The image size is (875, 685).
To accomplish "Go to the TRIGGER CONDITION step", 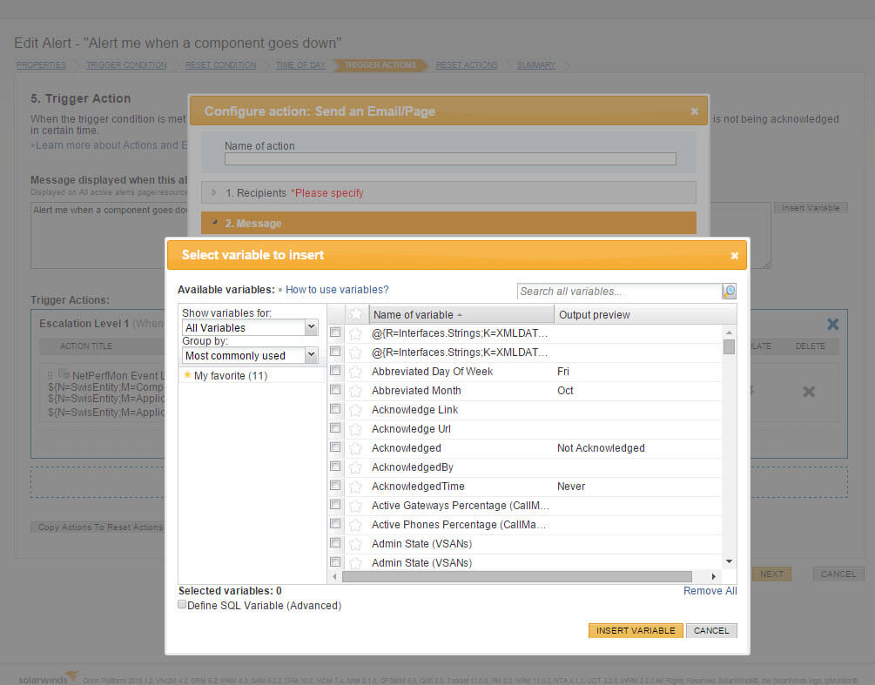I will pyautogui.click(x=126, y=64).
